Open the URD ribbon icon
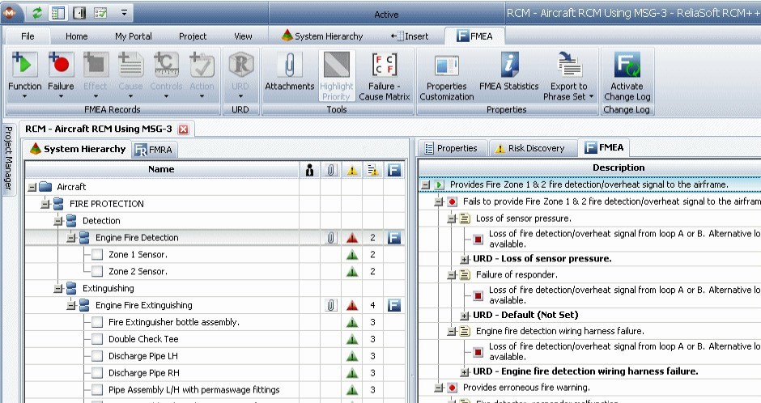Image resolution: width=761 pixels, height=403 pixels. click(x=240, y=65)
